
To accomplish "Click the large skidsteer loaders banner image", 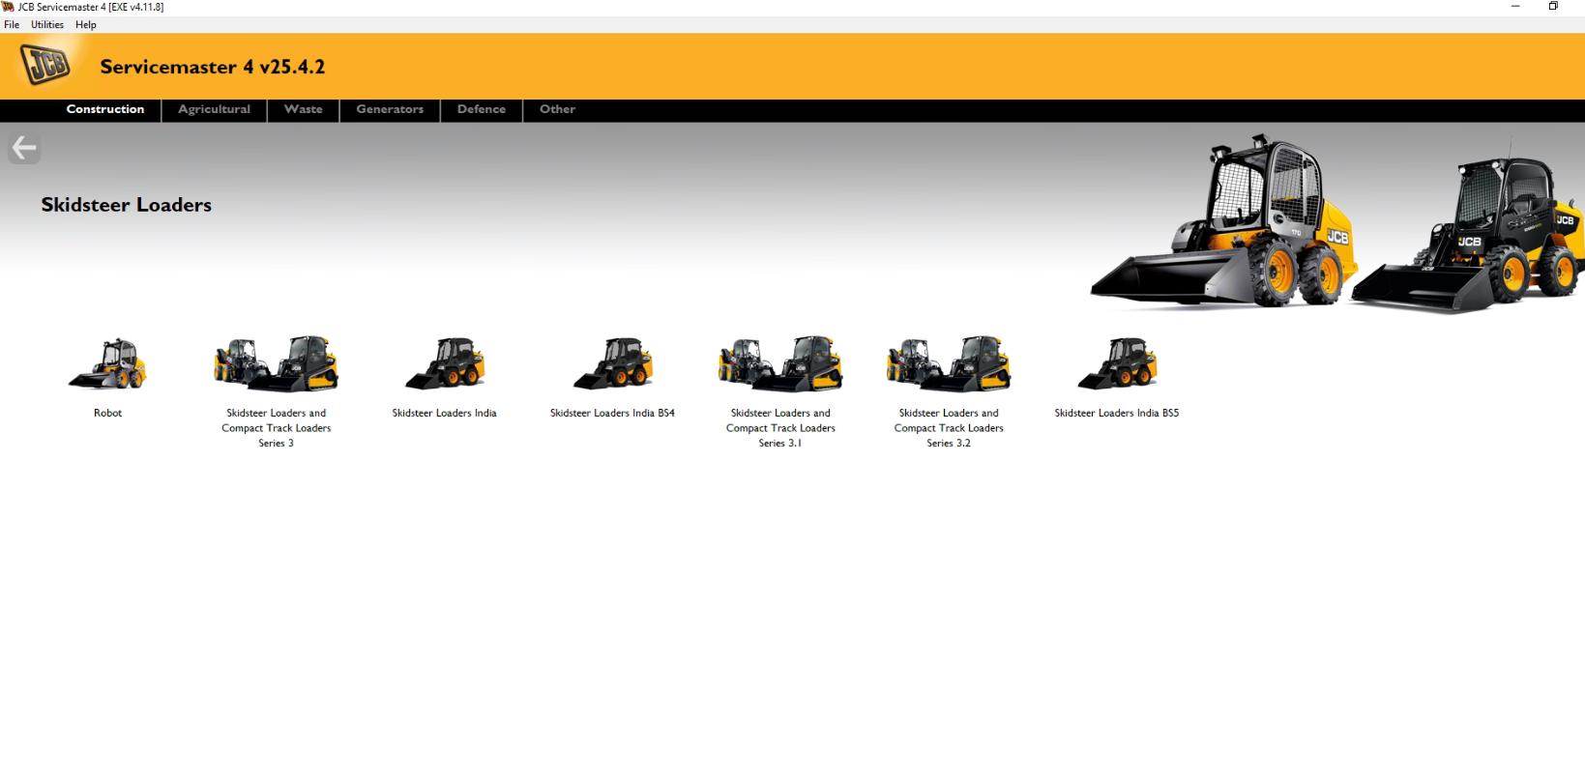I will (x=1337, y=224).
